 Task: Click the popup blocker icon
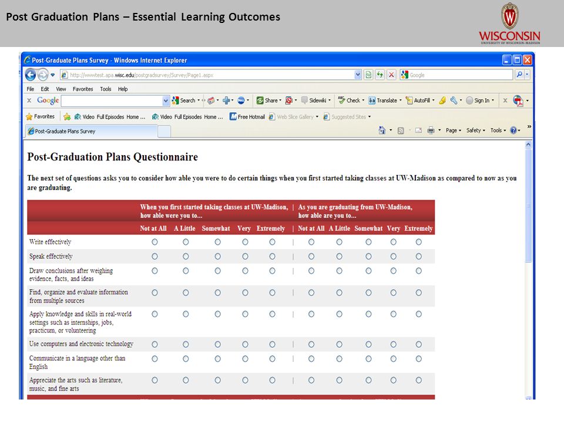(x=288, y=100)
